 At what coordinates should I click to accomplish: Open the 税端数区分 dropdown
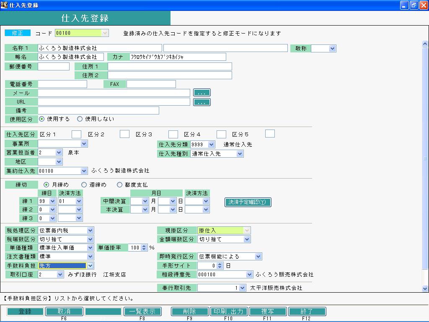(x=90, y=239)
